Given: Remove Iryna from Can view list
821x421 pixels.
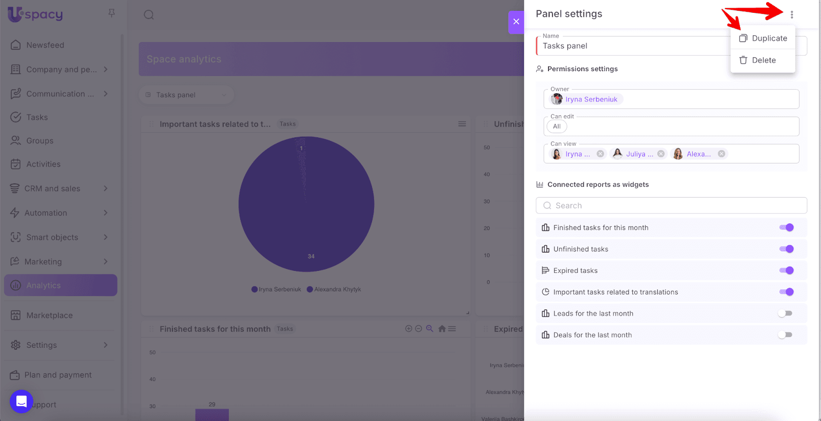Looking at the screenshot, I should click(600, 154).
